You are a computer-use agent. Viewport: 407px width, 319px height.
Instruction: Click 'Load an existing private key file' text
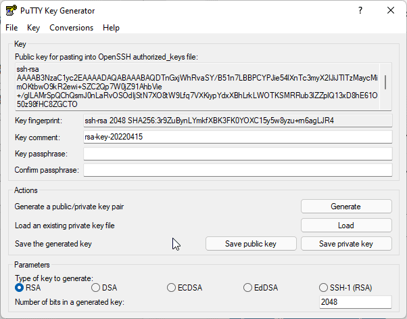[x=65, y=226]
